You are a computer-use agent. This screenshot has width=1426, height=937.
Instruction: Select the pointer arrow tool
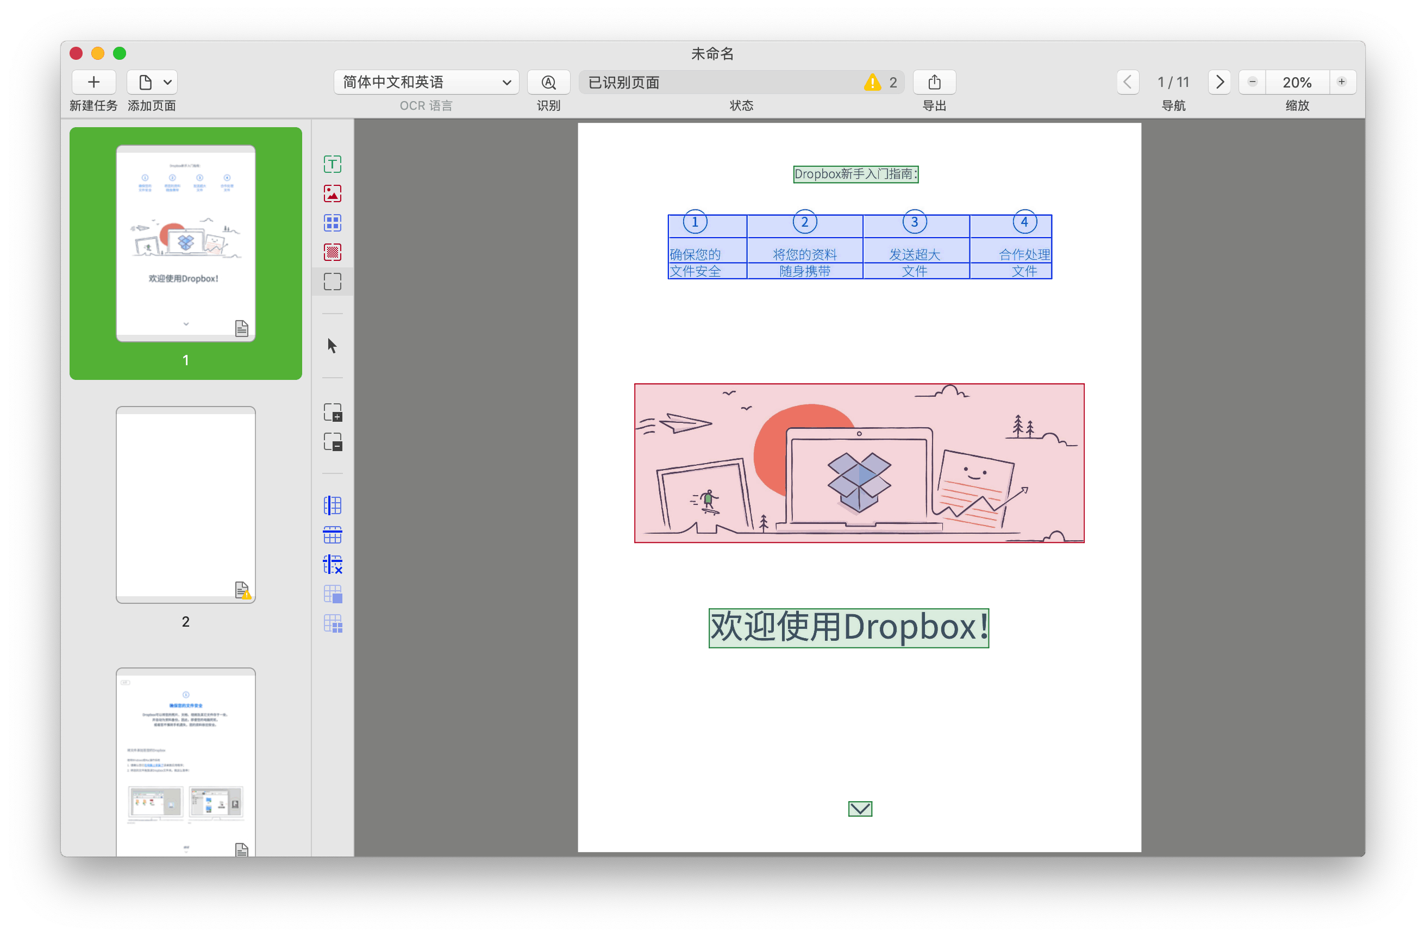(x=333, y=346)
